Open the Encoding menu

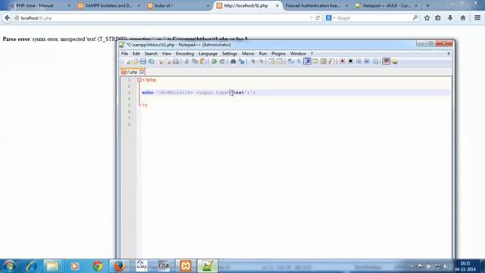pyautogui.click(x=185, y=54)
